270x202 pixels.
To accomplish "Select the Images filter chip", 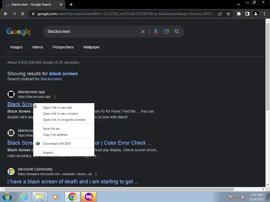I will coord(16,47).
